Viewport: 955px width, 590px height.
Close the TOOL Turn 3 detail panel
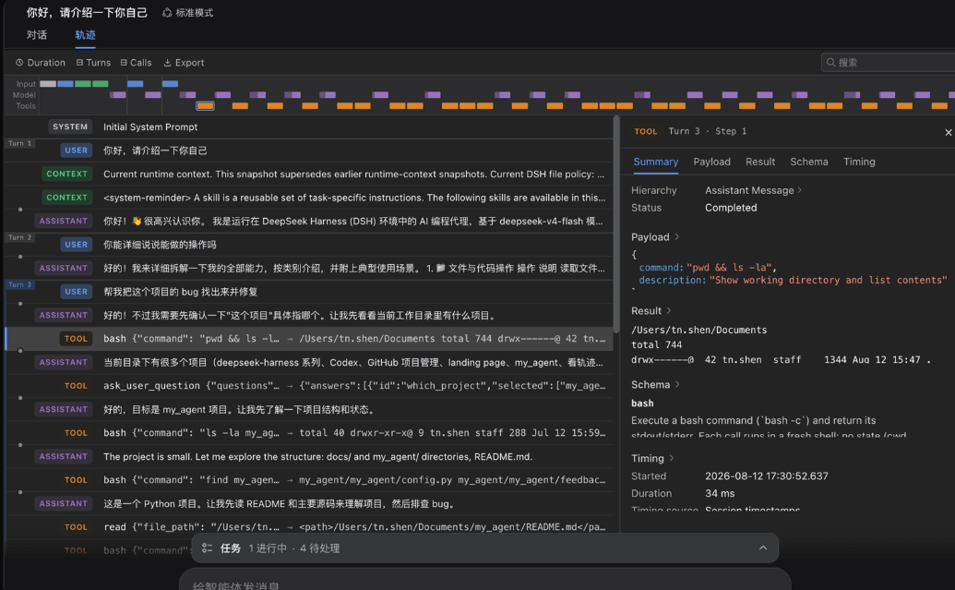click(x=948, y=132)
